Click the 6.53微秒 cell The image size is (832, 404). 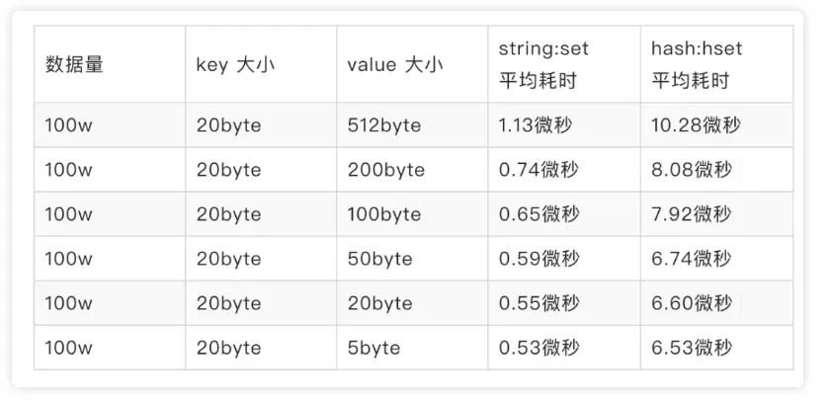(716, 348)
